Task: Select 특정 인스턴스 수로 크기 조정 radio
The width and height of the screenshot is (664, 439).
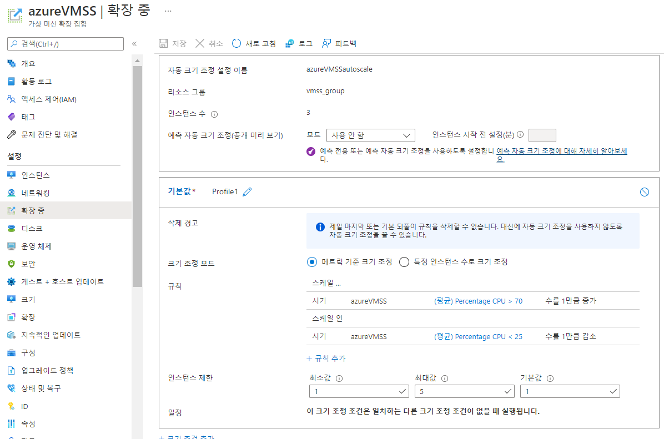Action: [404, 262]
